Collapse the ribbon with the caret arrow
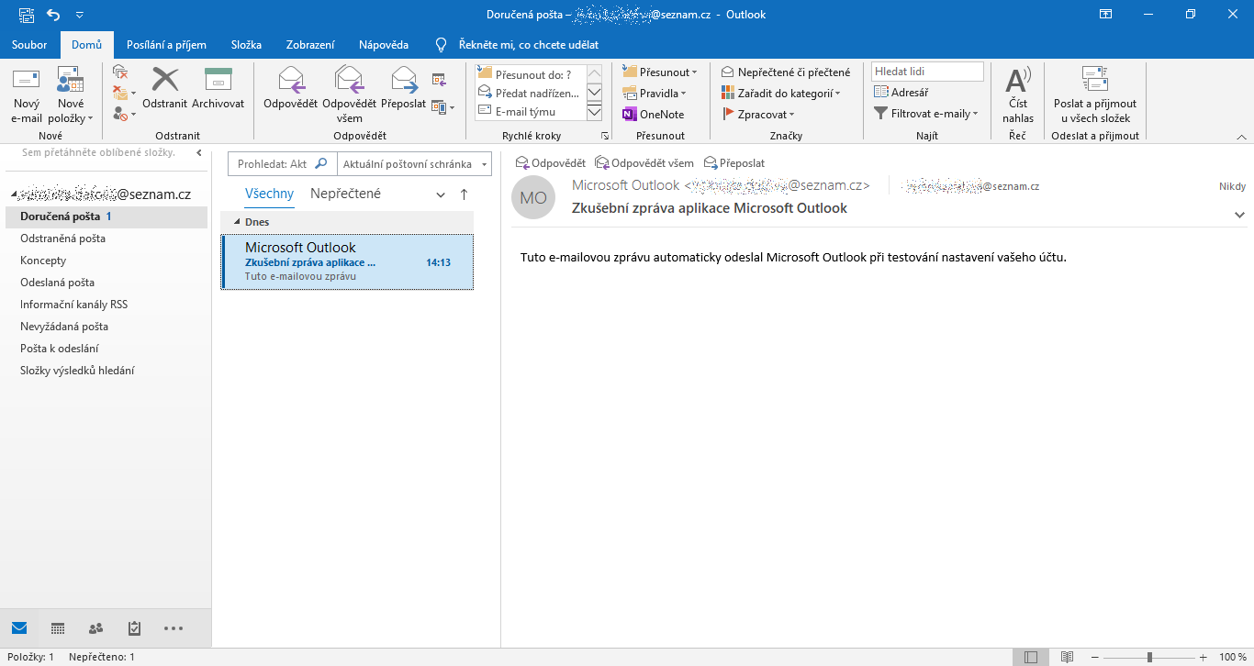 pos(1241,136)
